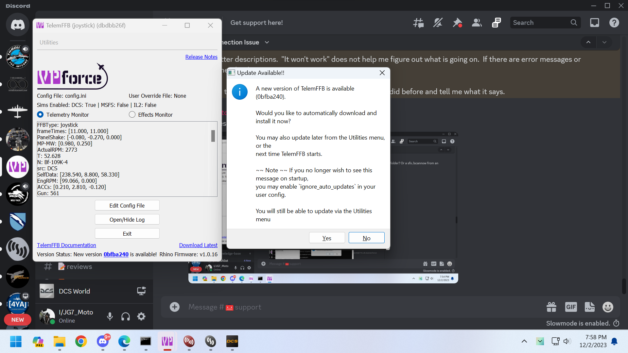This screenshot has height=353, width=628.
Task: Open the Discord inbox icon
Action: (594, 23)
